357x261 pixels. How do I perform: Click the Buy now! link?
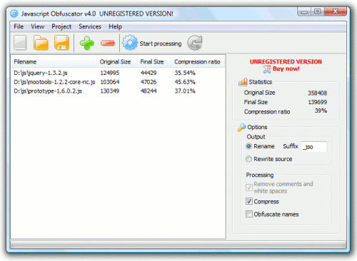[x=286, y=68]
